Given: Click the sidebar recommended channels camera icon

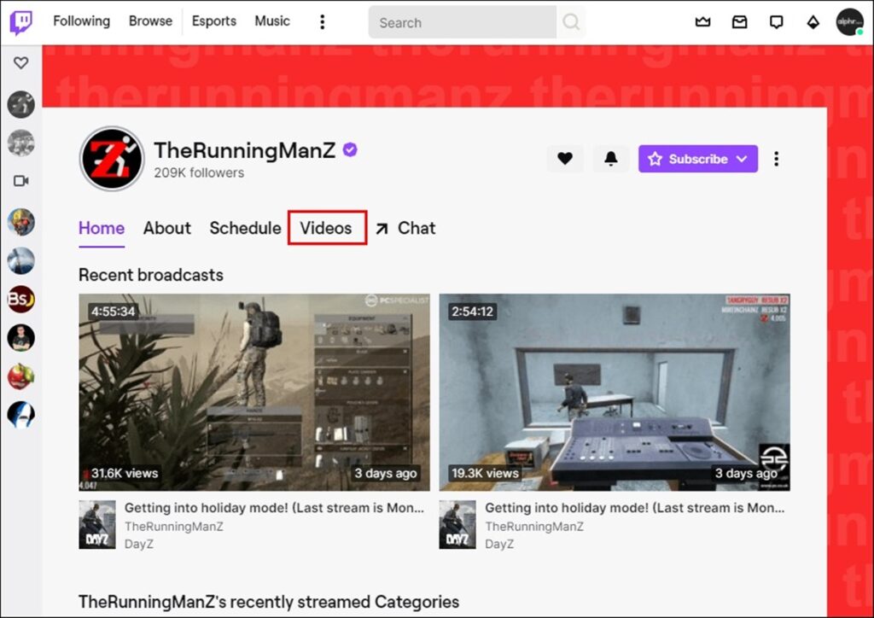Looking at the screenshot, I should 21,181.
